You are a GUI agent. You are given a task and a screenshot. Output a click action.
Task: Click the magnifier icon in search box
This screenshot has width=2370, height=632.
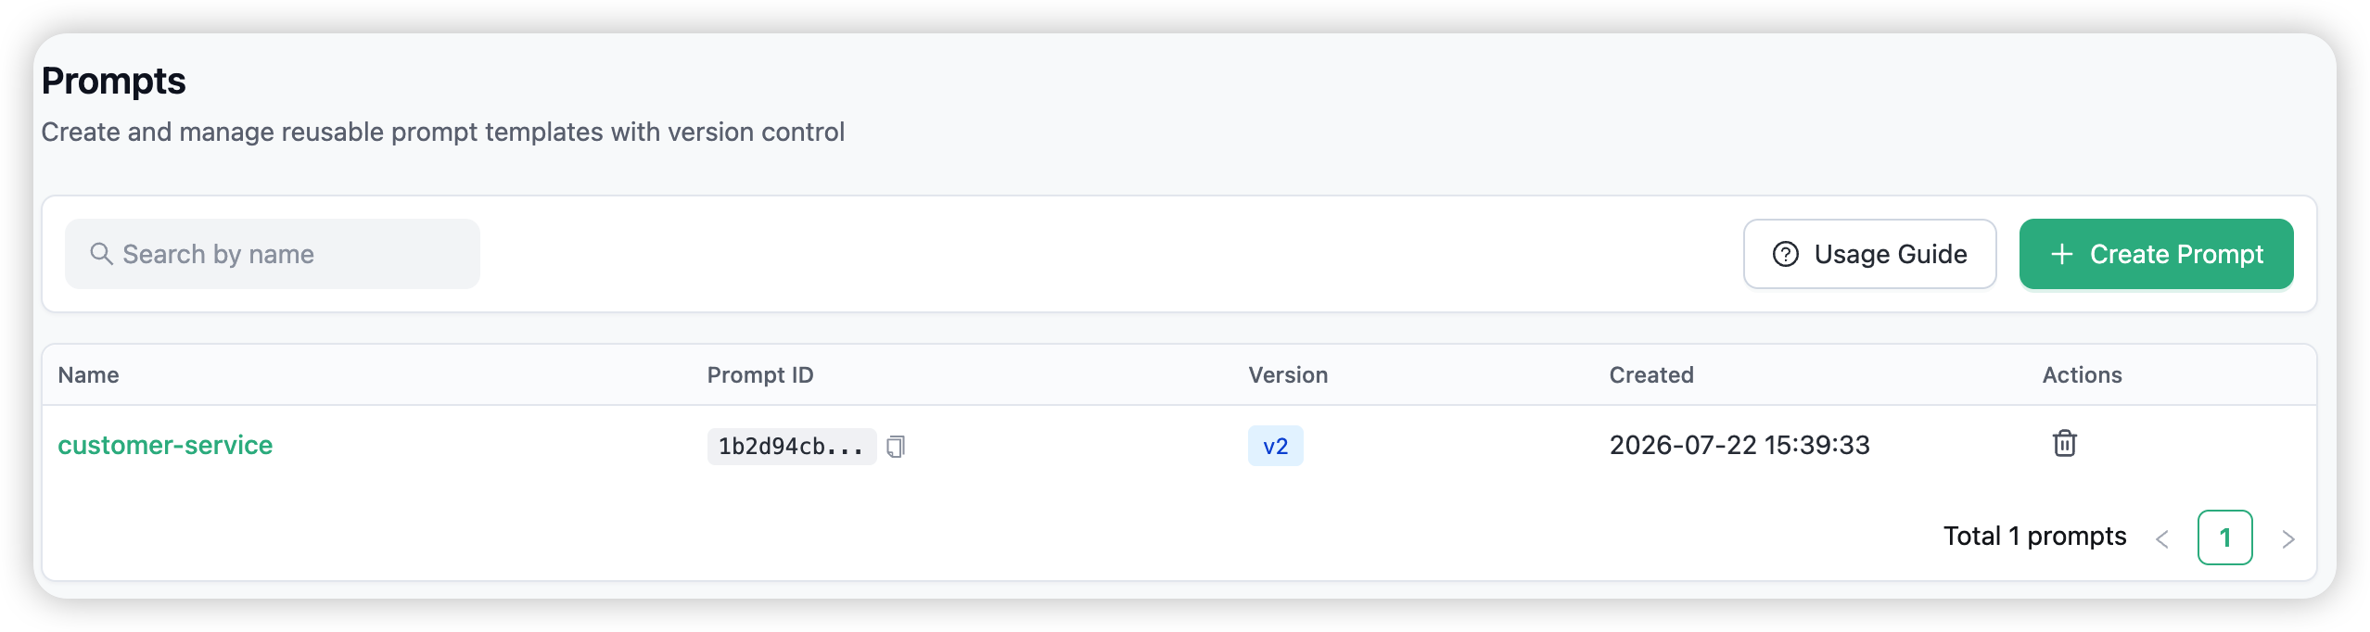(101, 254)
